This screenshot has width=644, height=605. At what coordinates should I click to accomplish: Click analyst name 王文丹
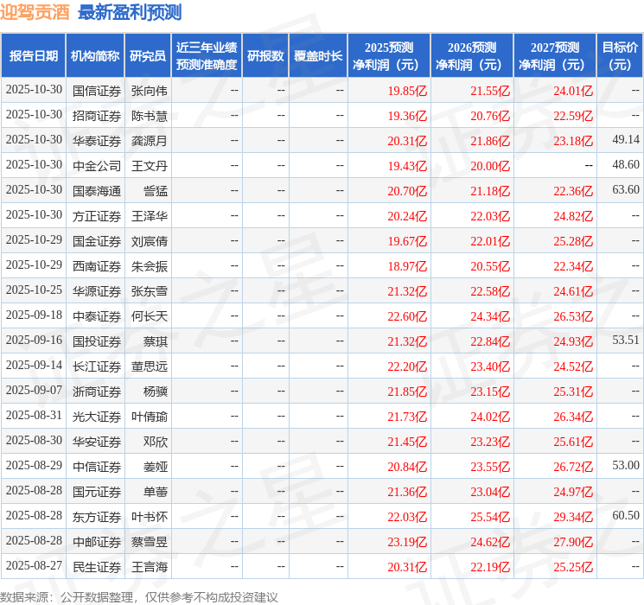(150, 166)
